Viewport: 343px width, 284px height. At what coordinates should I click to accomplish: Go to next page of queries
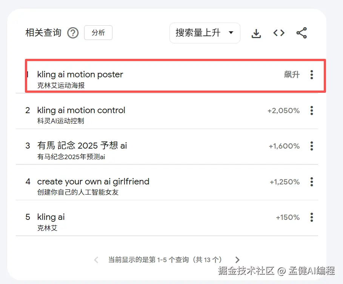(237, 259)
